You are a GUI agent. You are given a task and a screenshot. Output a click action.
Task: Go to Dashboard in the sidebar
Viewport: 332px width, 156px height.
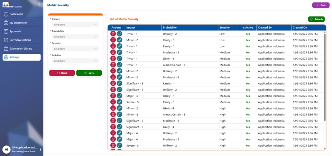(21, 14)
